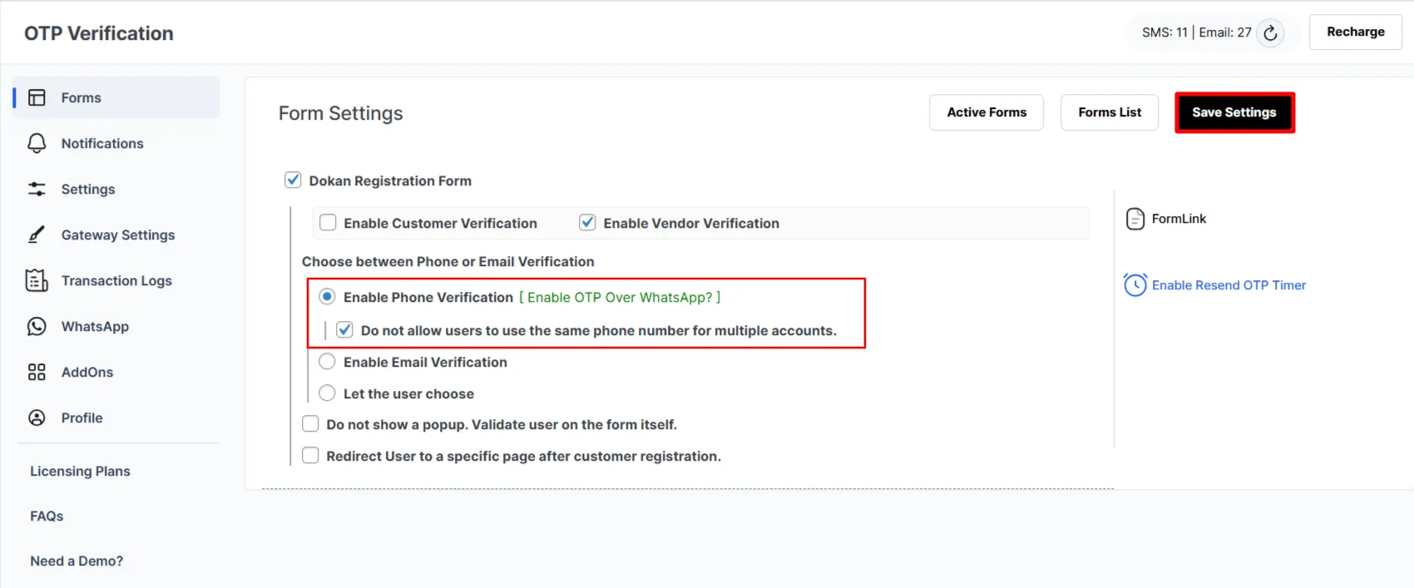Click the Profile user icon

tap(37, 418)
